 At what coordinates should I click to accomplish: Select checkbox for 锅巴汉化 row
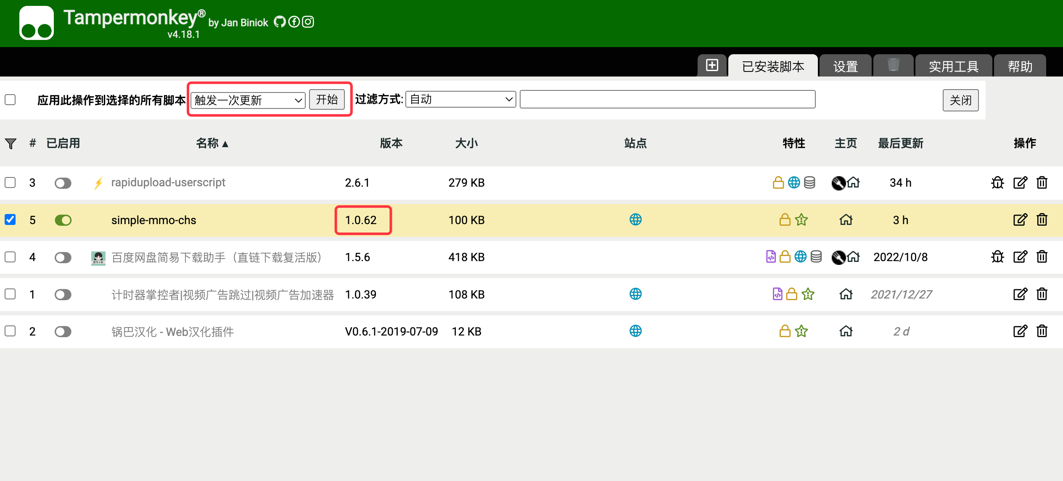coord(10,331)
